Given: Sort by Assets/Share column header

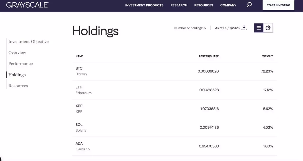Looking at the screenshot, I should pyautogui.click(x=209, y=56).
